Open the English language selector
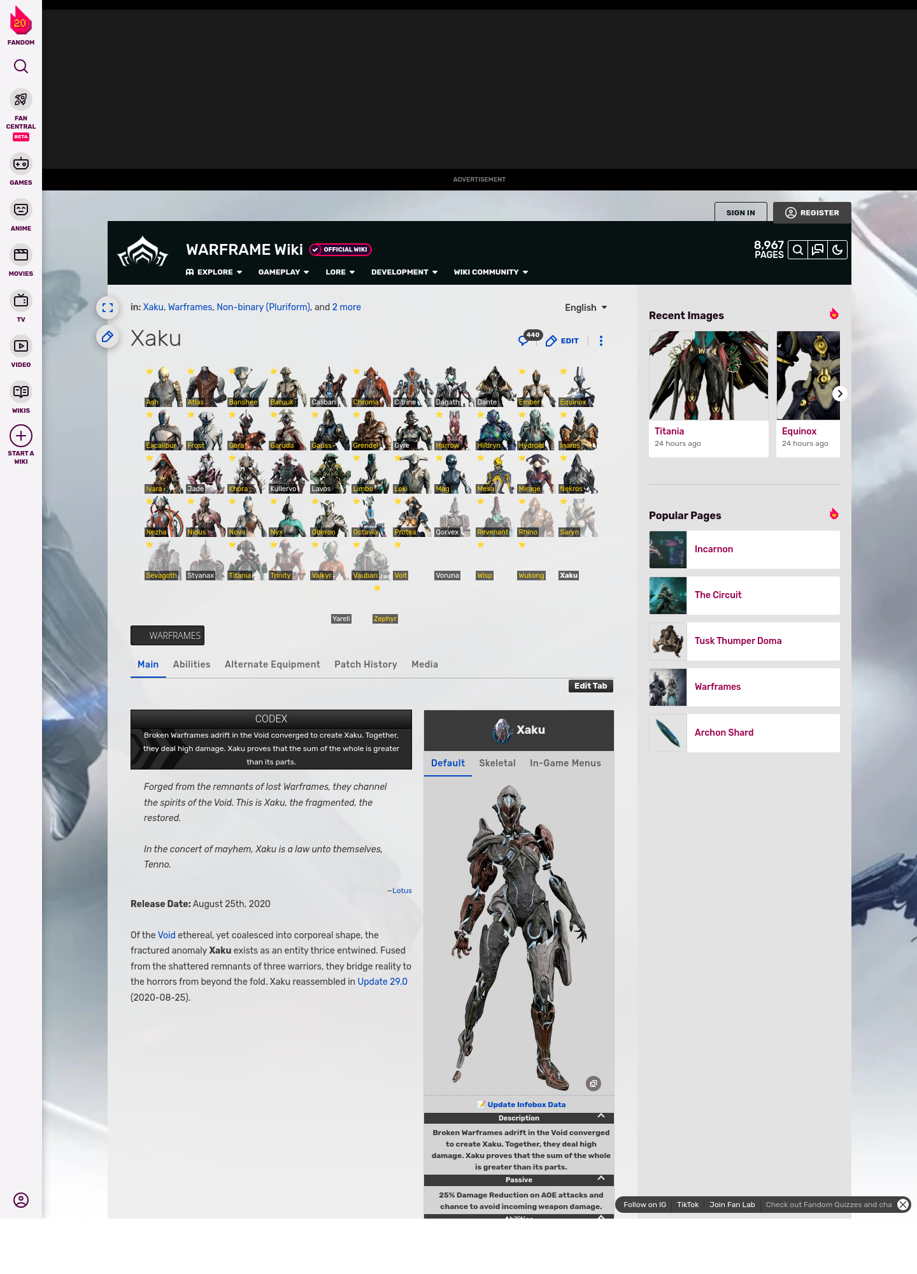The height and width of the screenshot is (1274, 917). (x=586, y=308)
